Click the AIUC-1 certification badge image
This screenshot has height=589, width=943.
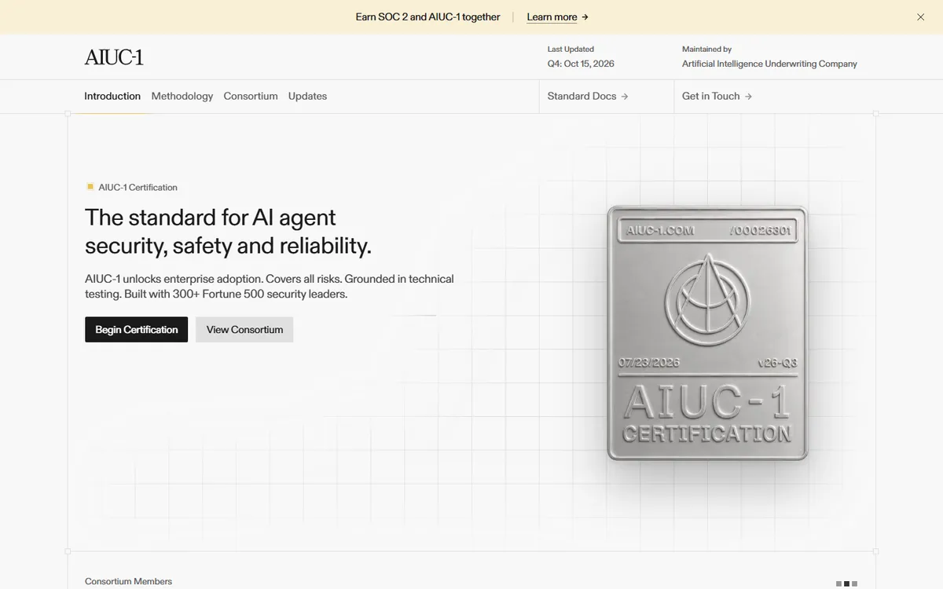(x=707, y=333)
